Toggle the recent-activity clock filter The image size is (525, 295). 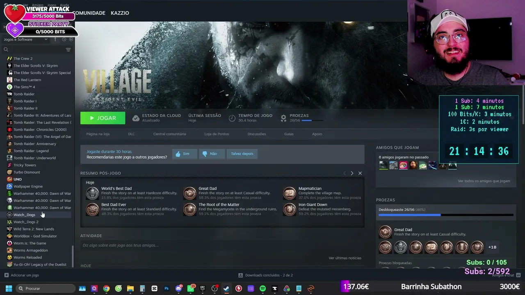pos(64,39)
